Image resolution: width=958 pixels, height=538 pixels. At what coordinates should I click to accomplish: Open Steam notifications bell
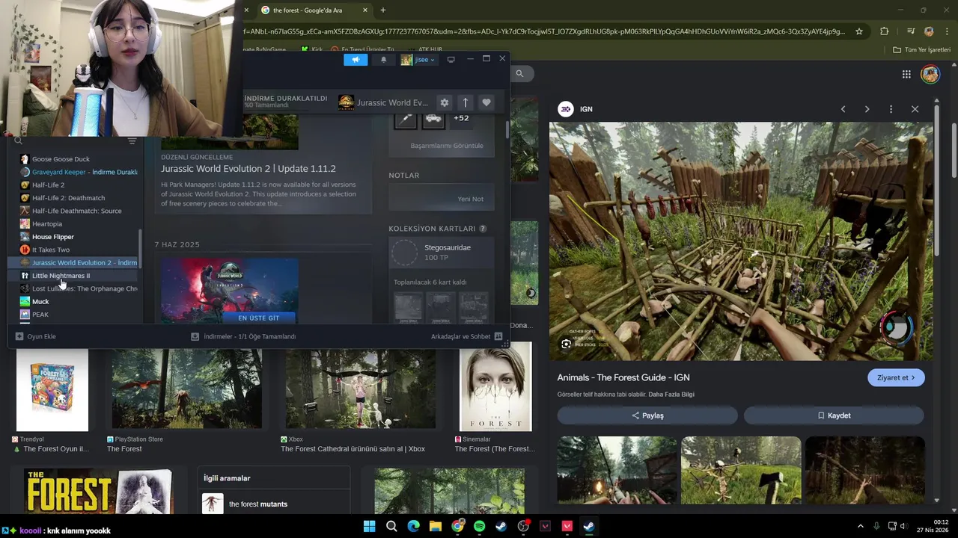tap(384, 60)
